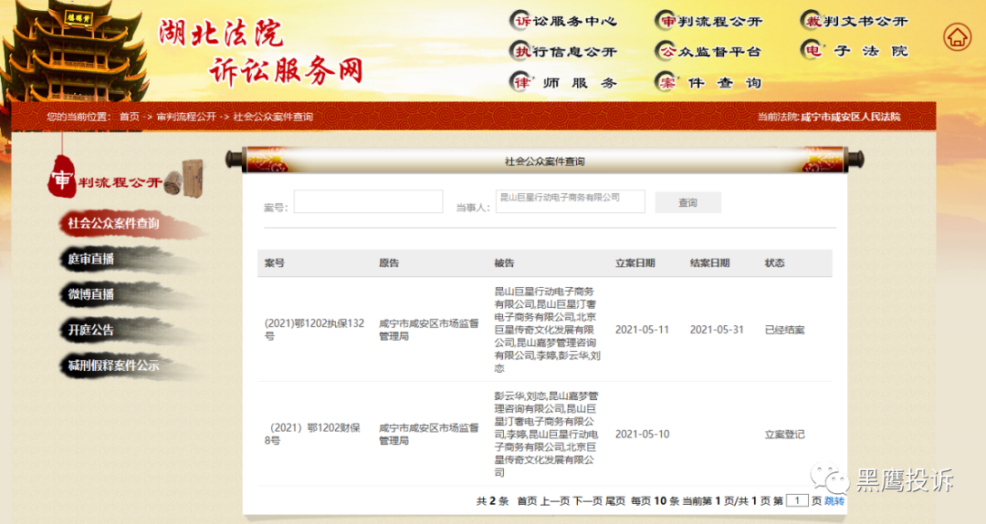Go to 尾页 in pagination

coord(615,501)
